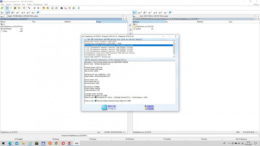The image size is (260, 146).
Task: Switch right panel to drive g
Action: [x=156, y=12]
